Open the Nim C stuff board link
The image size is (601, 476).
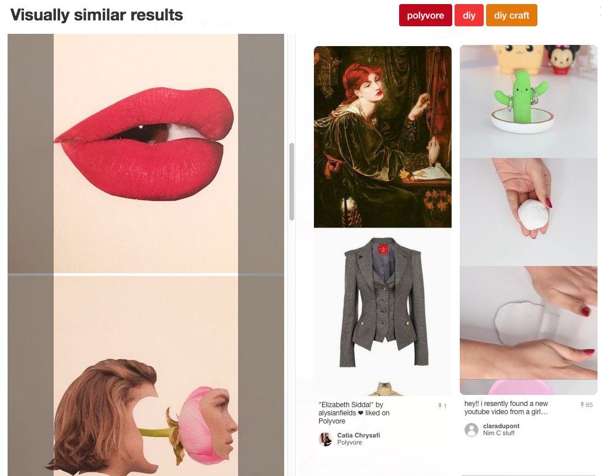click(x=498, y=433)
